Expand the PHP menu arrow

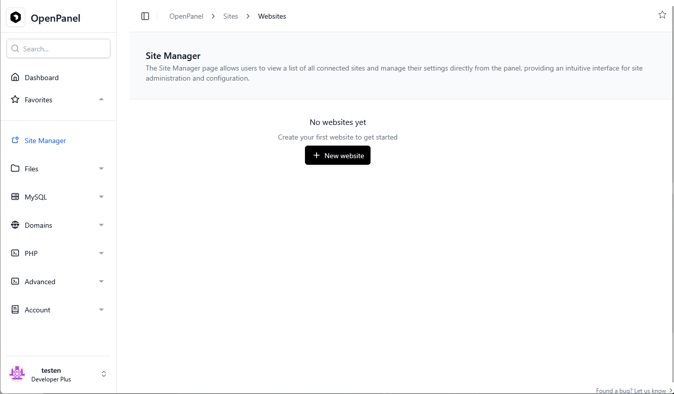click(x=101, y=253)
